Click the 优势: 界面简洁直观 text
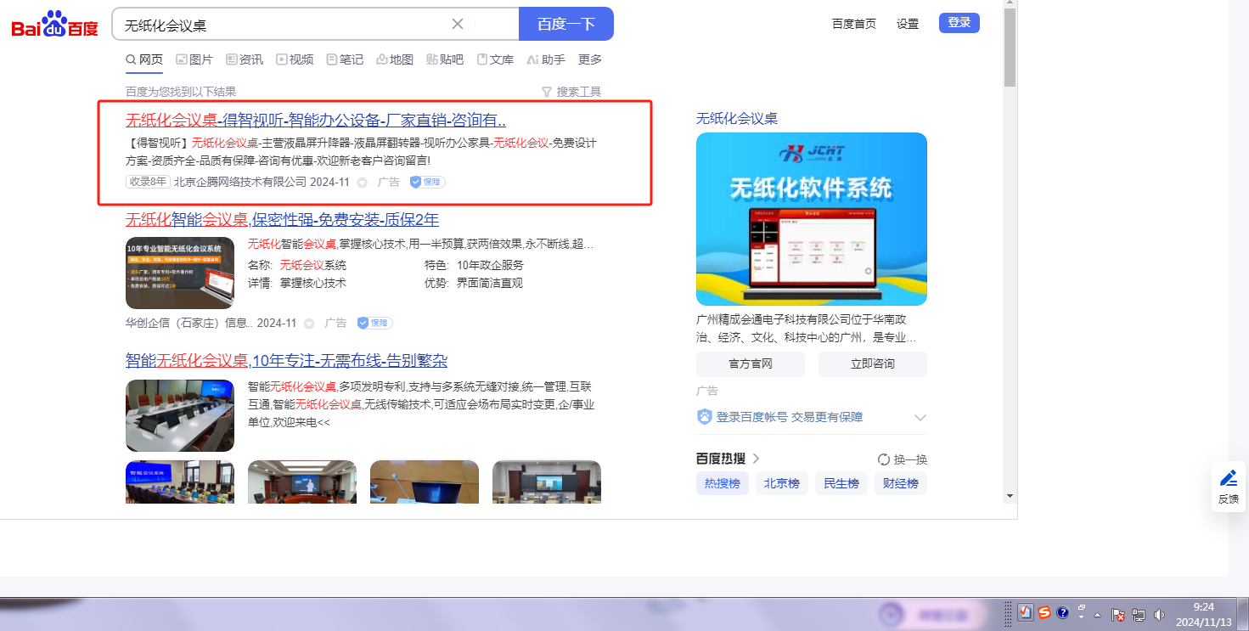Viewport: 1249px width, 631px height. [475, 284]
